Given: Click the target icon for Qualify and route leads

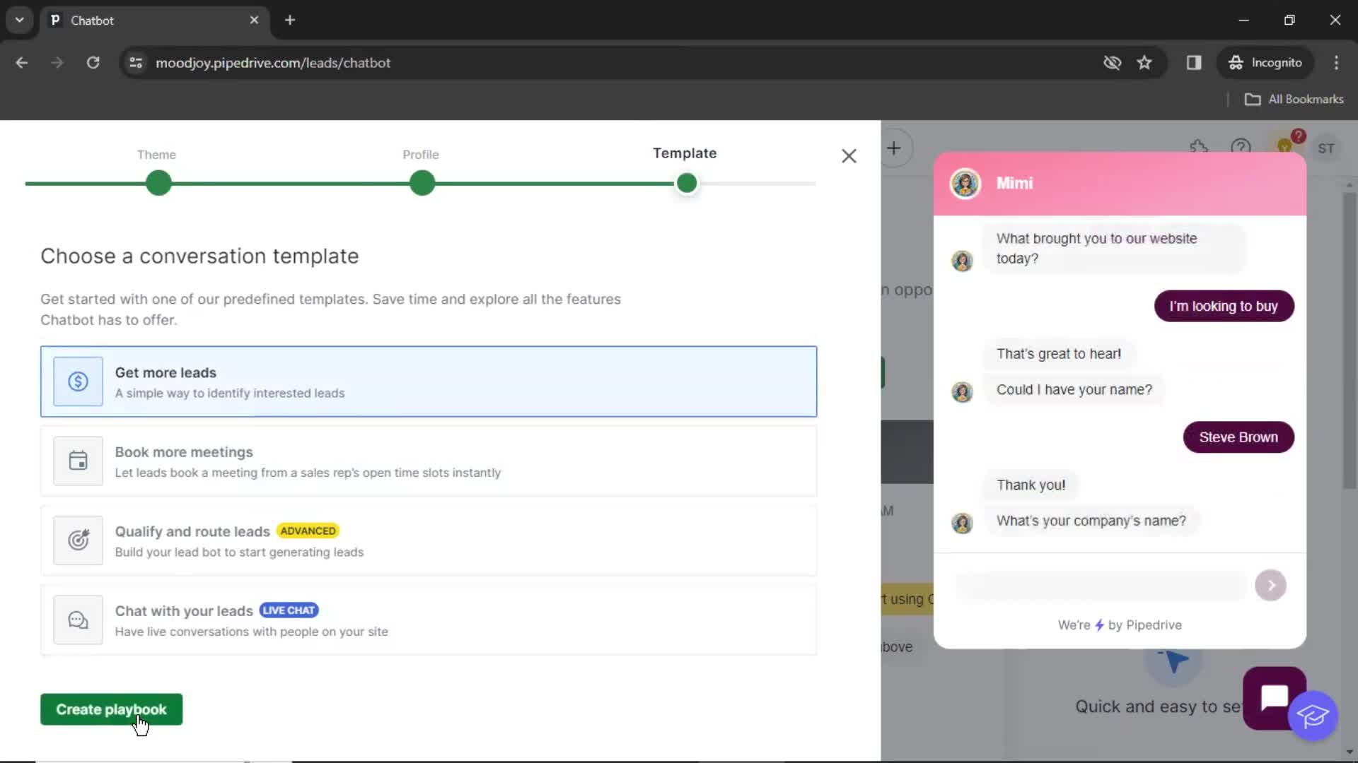Looking at the screenshot, I should point(78,540).
